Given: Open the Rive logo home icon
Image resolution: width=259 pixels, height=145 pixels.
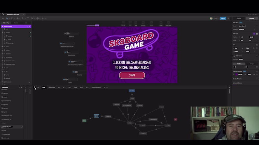Looking at the screenshot, I should point(3,14).
